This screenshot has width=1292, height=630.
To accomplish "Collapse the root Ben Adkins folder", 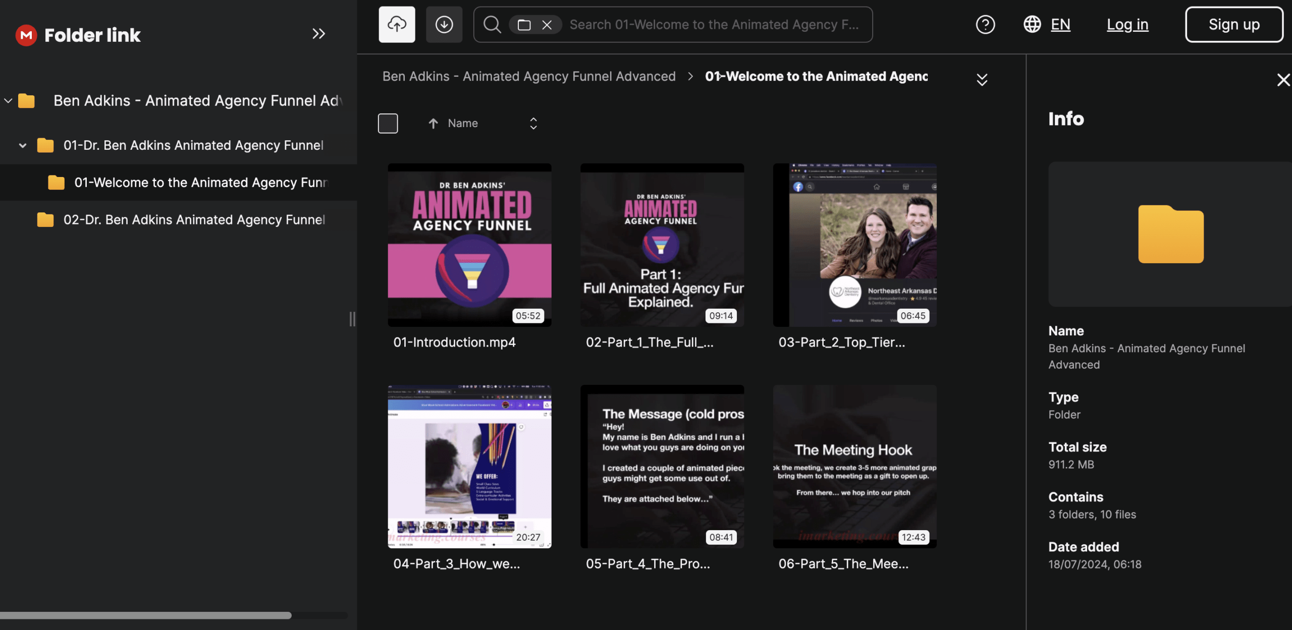I will (x=8, y=100).
